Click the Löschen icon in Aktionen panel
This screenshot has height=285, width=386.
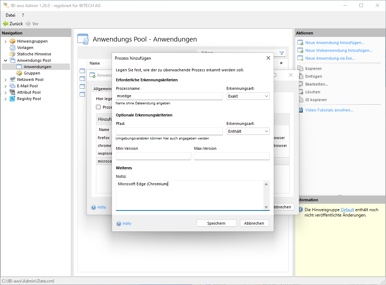coord(300,92)
